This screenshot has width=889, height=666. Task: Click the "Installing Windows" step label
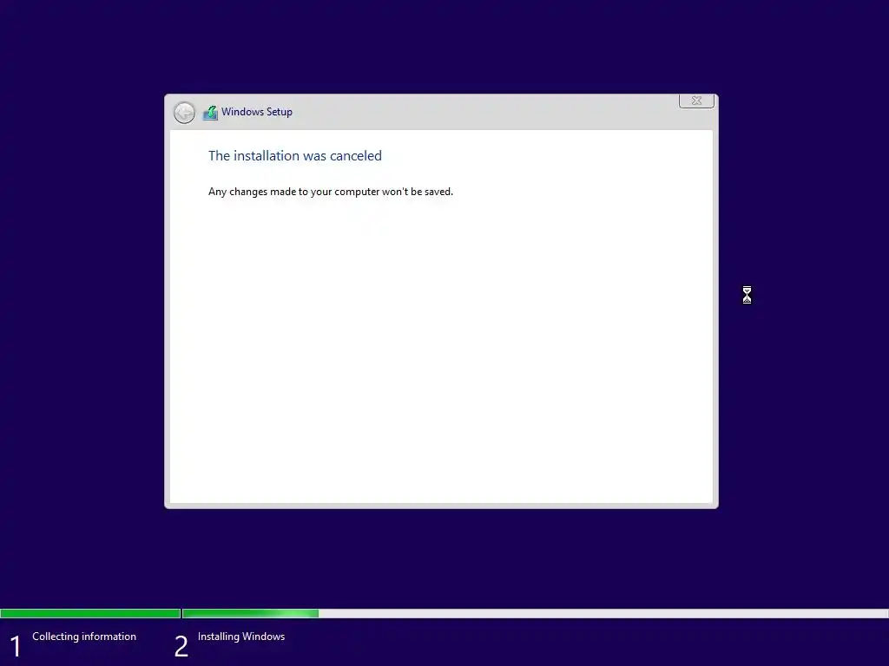(x=241, y=637)
